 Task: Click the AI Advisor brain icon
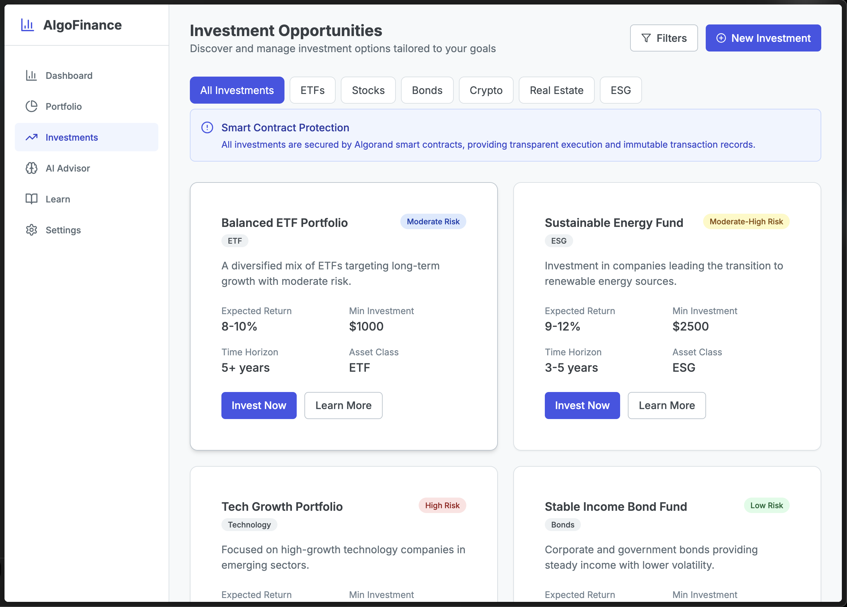point(31,168)
